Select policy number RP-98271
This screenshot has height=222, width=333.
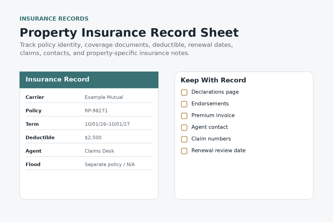coord(96,111)
